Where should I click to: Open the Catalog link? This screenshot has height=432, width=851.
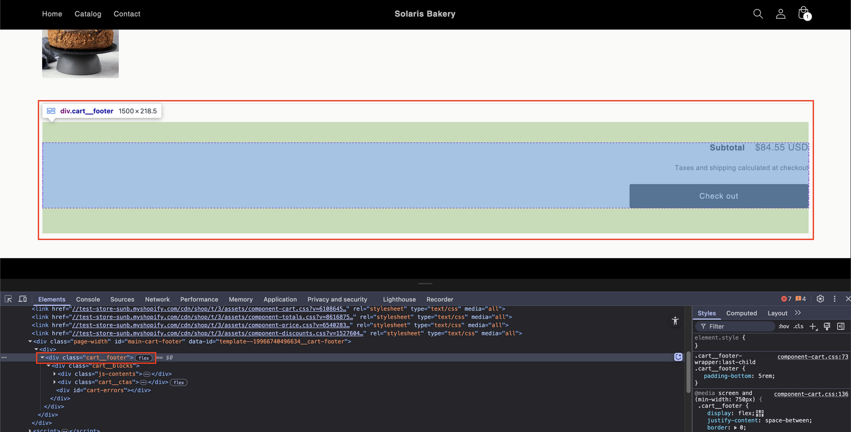pyautogui.click(x=88, y=14)
